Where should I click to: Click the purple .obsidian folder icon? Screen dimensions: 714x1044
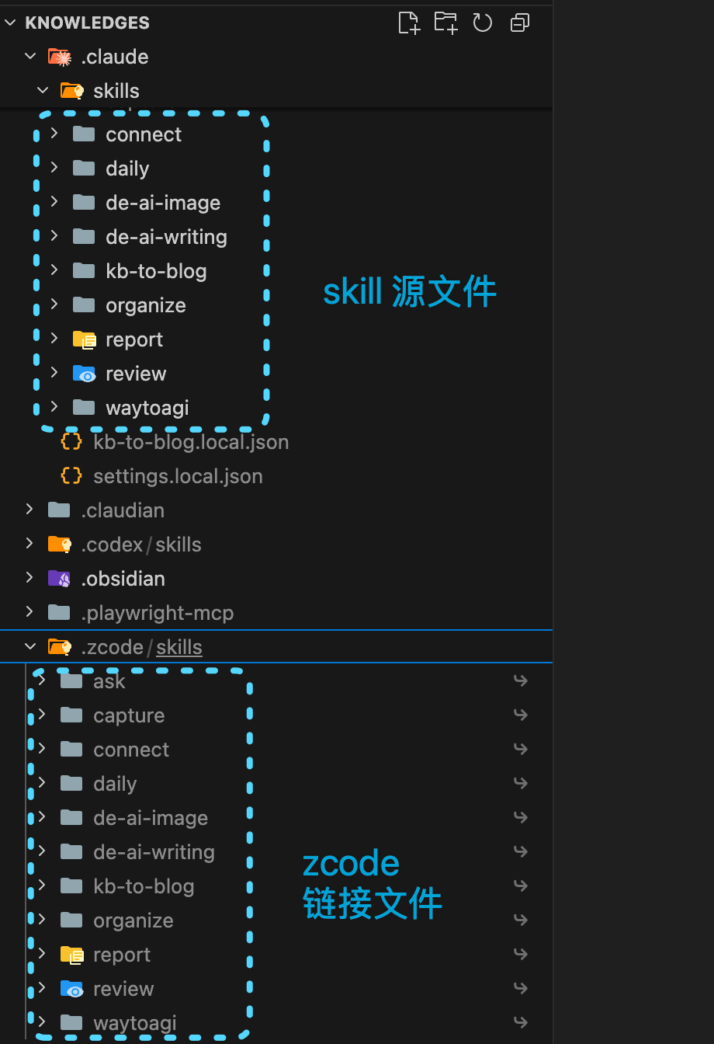tap(59, 578)
